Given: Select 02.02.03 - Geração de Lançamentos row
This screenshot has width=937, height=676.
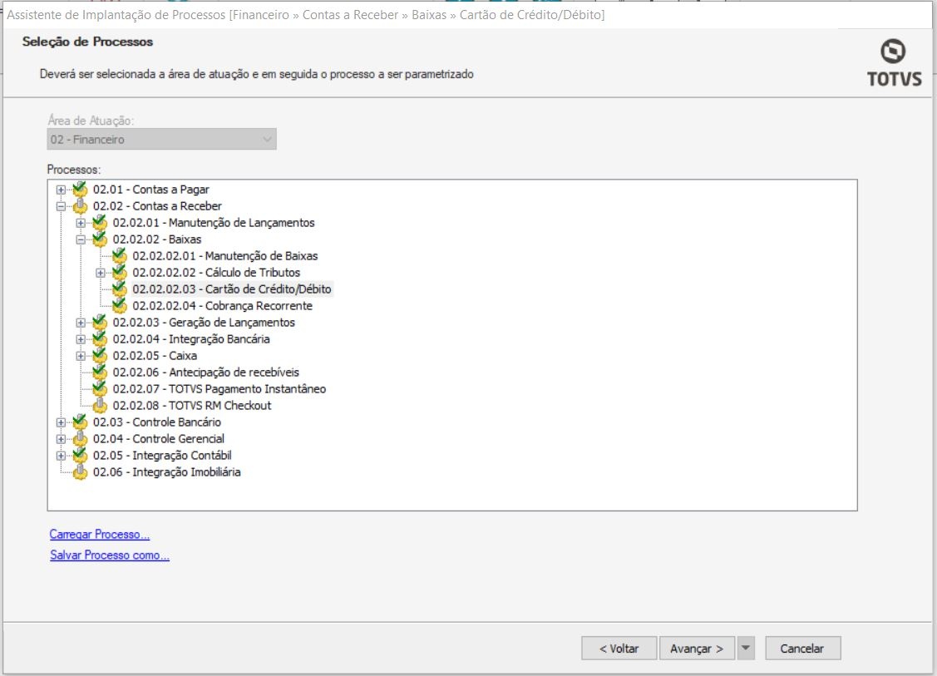Looking at the screenshot, I should (204, 323).
